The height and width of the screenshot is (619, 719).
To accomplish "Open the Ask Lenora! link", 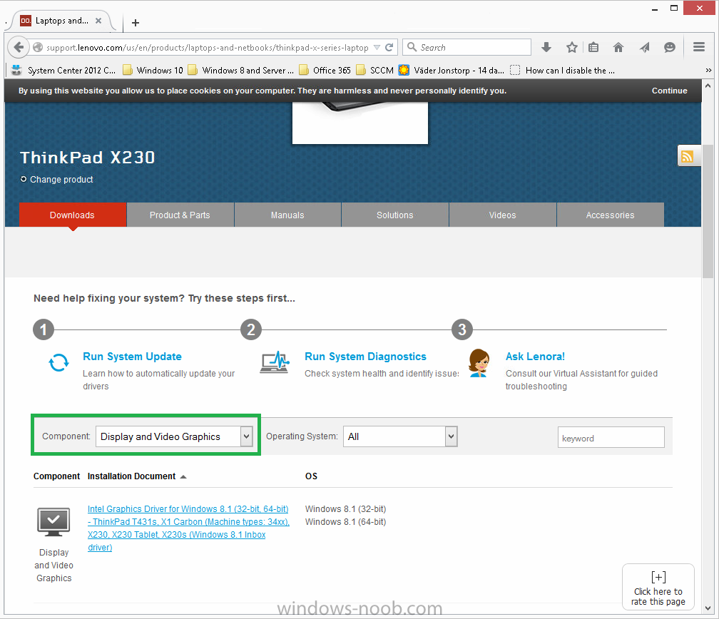I will pos(535,357).
